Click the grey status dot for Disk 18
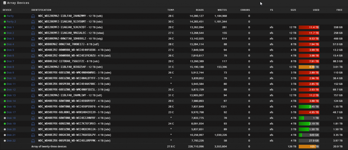 click(x=5, y=118)
